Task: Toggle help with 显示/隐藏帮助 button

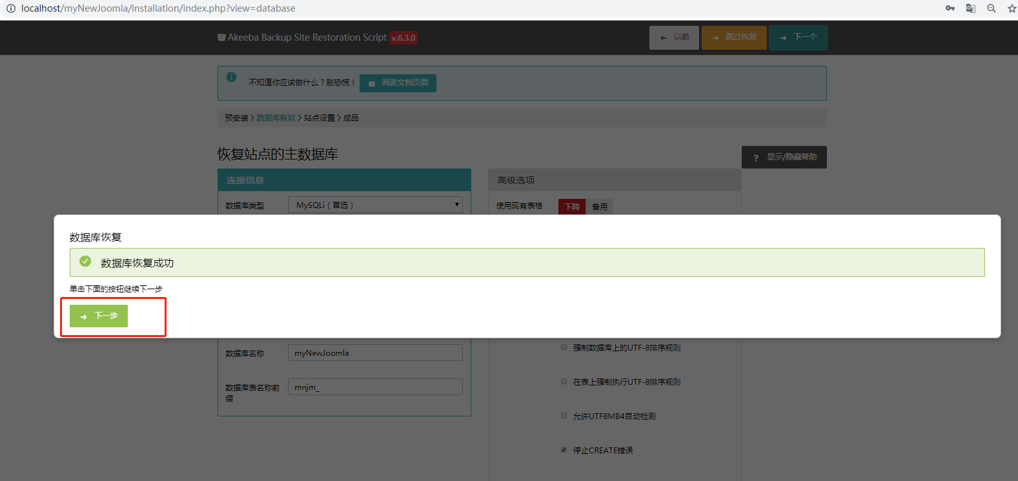Action: point(784,157)
